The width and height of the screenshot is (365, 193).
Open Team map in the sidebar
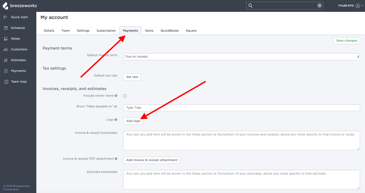[18, 81]
